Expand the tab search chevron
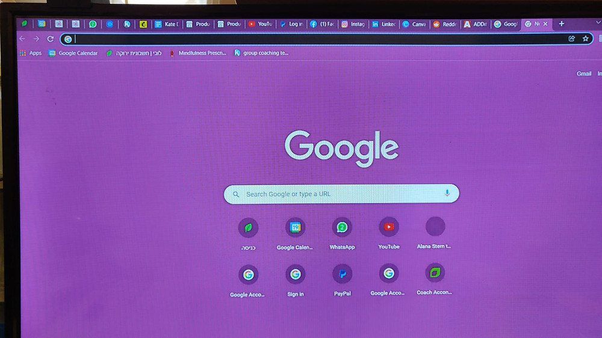 tap(598, 23)
